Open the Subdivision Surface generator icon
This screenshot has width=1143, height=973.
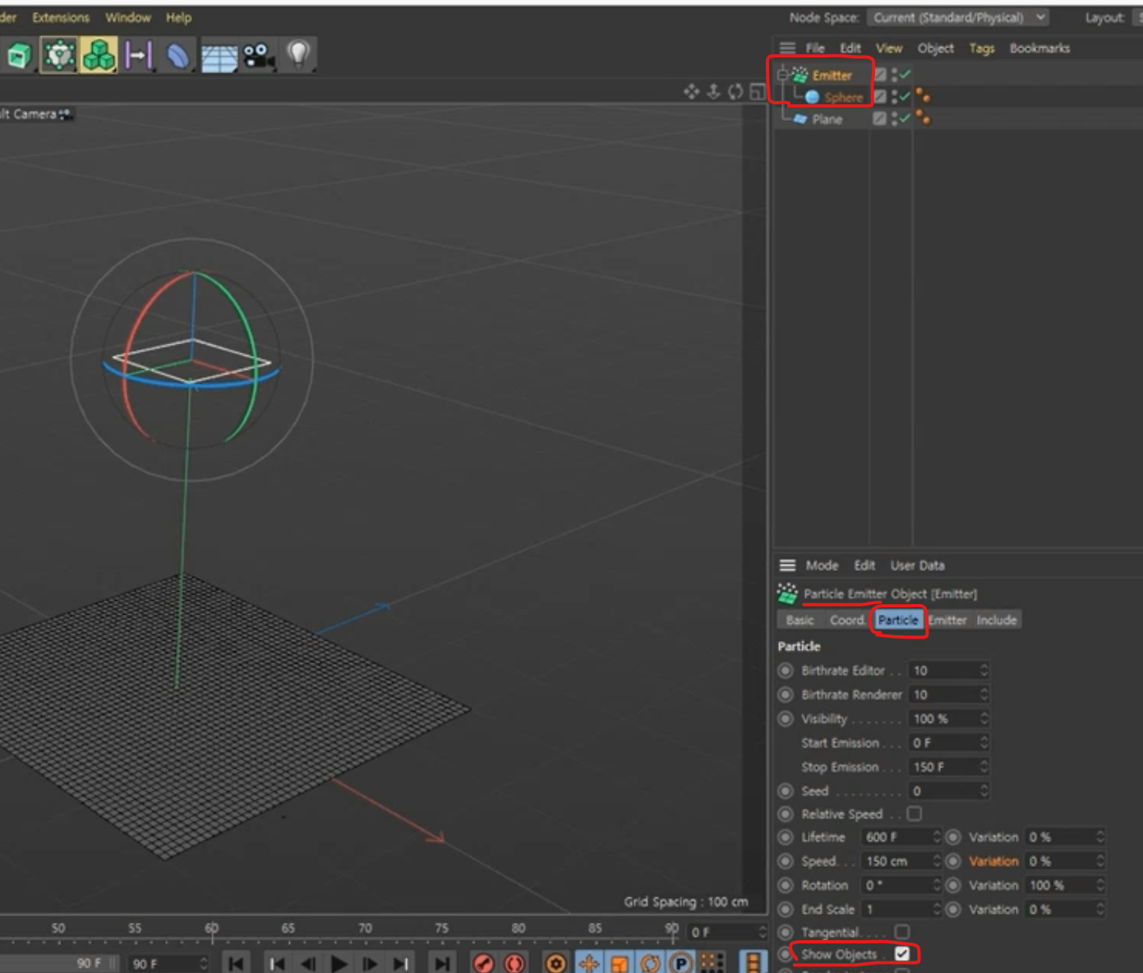coord(59,56)
